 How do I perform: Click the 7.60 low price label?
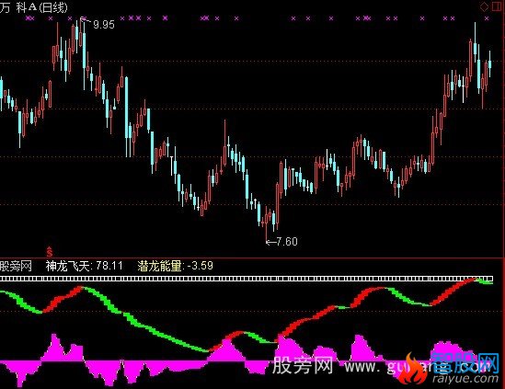tap(287, 242)
